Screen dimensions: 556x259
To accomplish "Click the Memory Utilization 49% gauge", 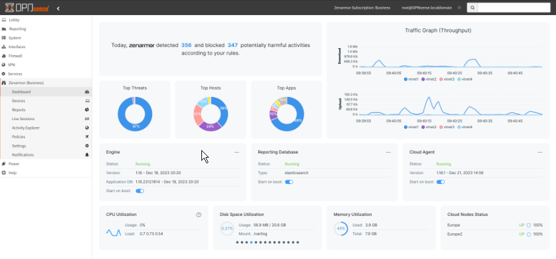I will pyautogui.click(x=341, y=229).
